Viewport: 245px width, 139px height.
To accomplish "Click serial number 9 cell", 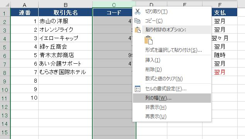I will (24, 89).
